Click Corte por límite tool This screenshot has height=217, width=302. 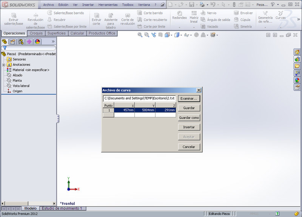[151, 26]
